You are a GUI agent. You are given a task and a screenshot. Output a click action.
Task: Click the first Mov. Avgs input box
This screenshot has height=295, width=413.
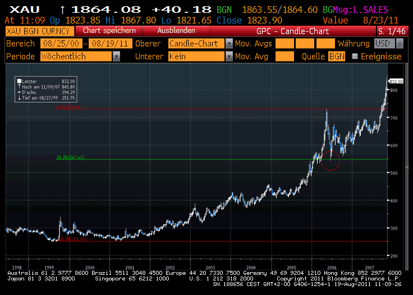(x=284, y=43)
